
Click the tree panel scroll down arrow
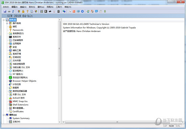pos(60,122)
